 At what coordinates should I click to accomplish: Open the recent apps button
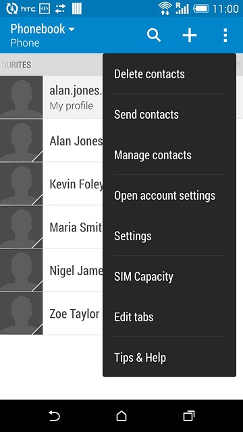189,416
